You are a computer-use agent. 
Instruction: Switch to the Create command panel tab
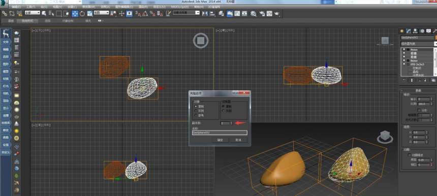402,31
